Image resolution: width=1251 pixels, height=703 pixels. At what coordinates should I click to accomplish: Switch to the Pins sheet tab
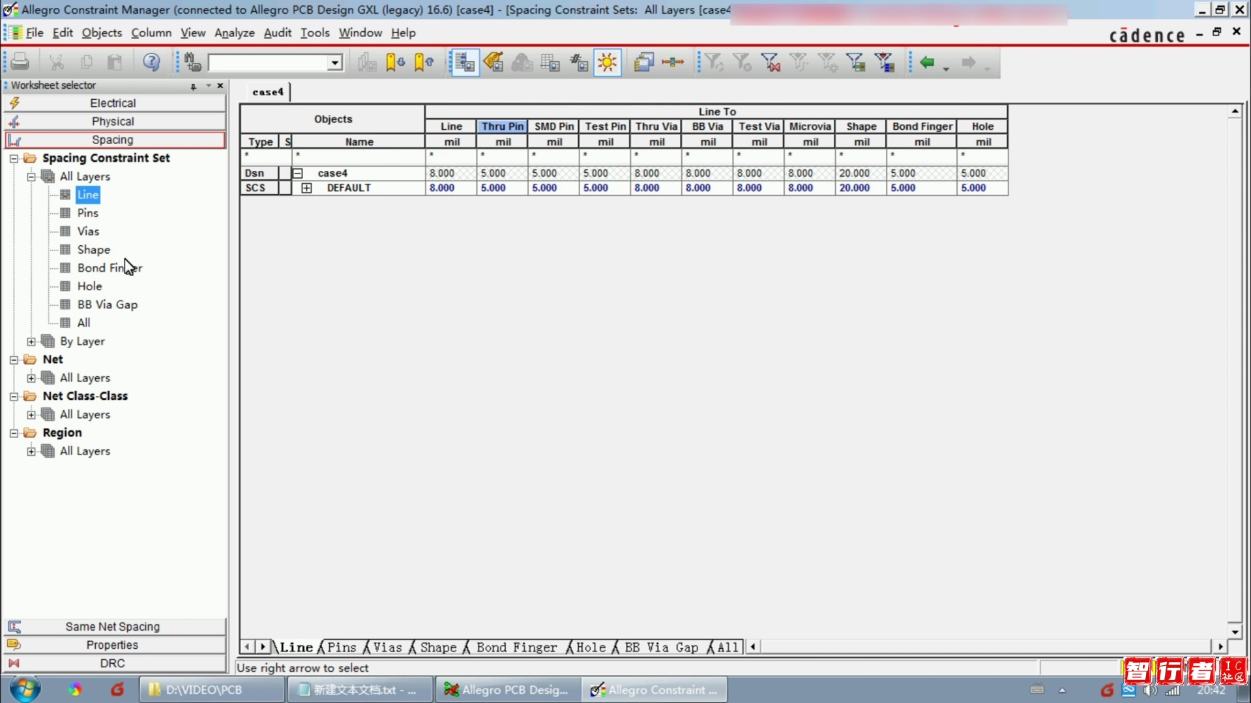click(x=342, y=647)
